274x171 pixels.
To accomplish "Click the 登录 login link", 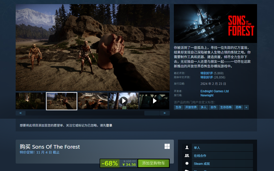I will pyautogui.click(x=109, y=125).
